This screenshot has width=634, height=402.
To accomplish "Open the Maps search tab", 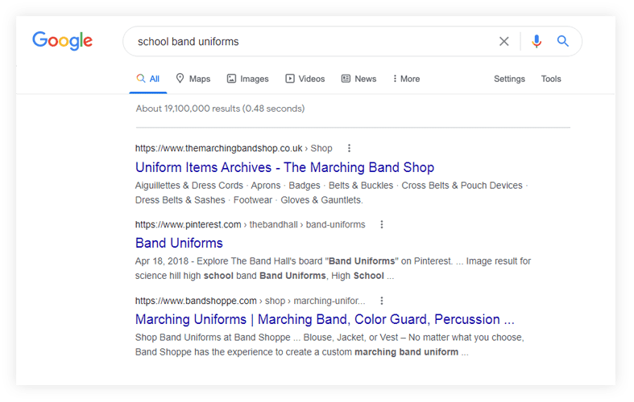I will point(193,79).
